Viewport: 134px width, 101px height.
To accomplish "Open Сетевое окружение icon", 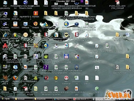I will coord(5,26).
